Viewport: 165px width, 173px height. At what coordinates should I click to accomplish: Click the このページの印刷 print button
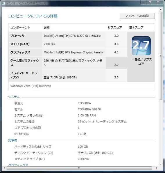pyautogui.click(x=137, y=16)
